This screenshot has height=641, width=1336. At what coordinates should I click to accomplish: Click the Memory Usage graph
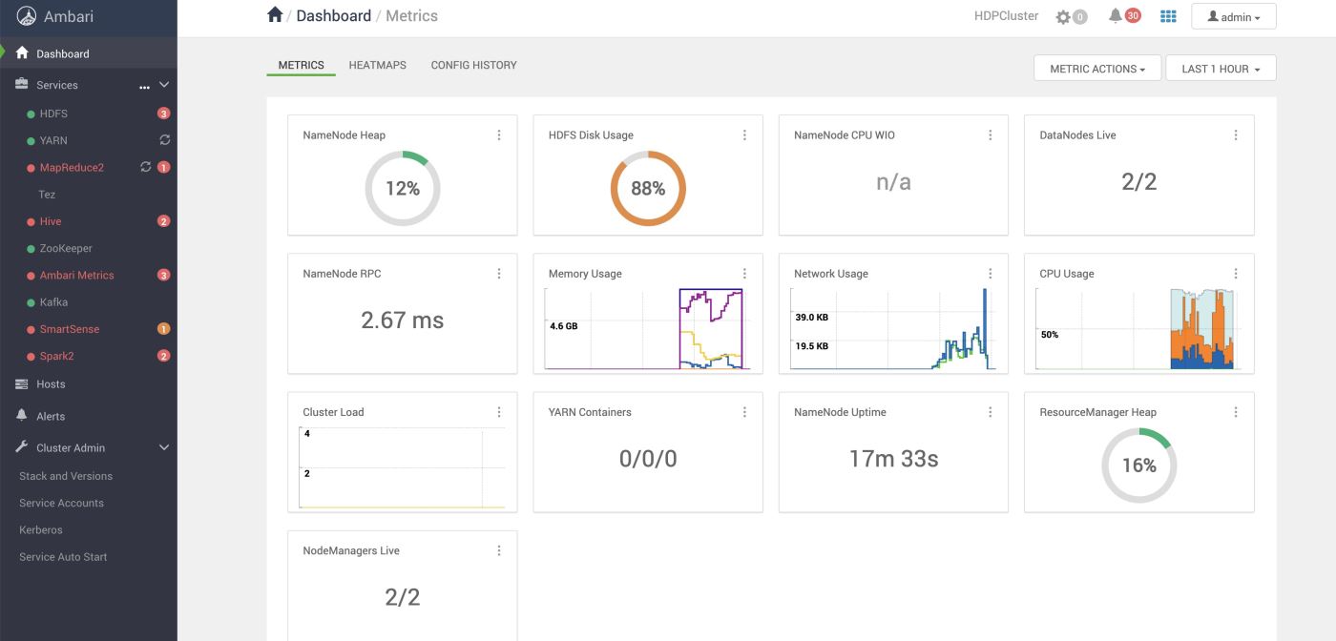(647, 328)
